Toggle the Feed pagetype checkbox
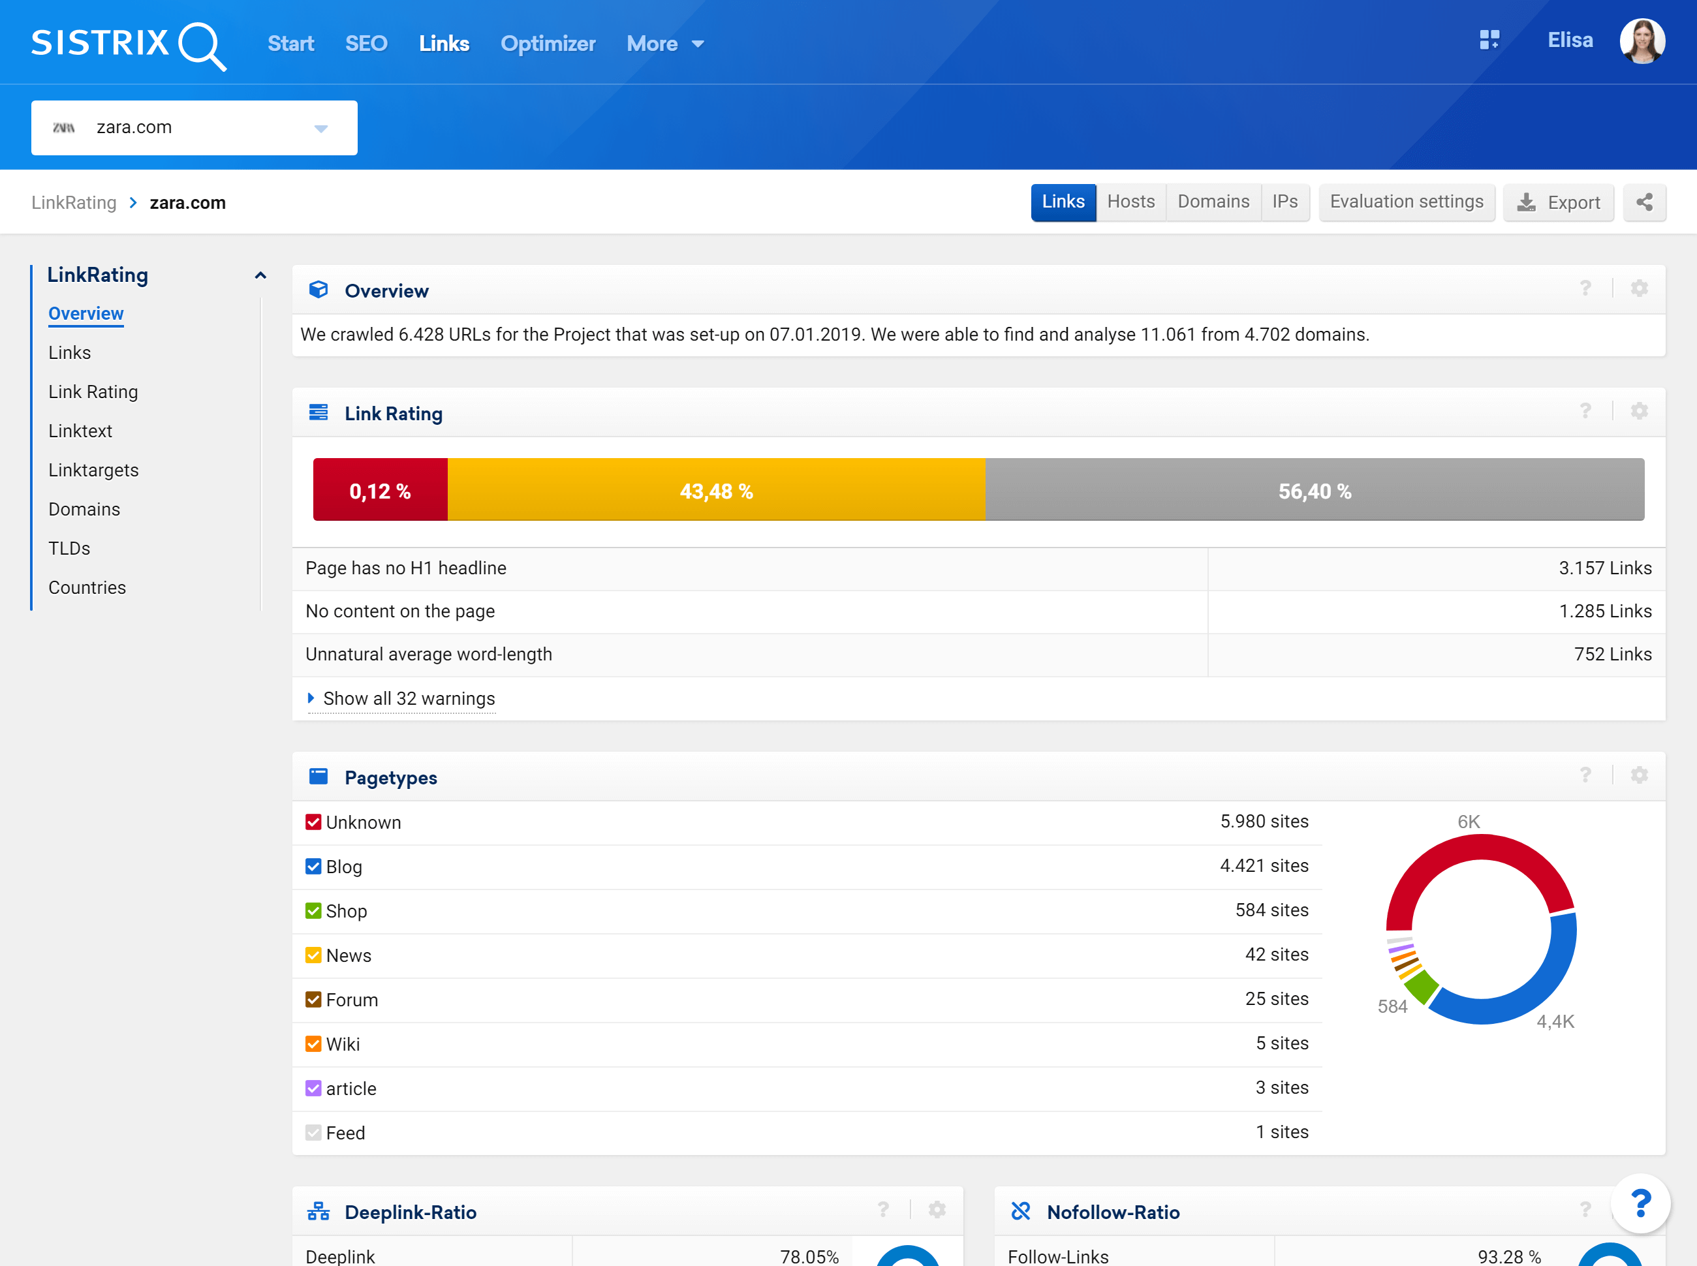 pyautogui.click(x=313, y=1134)
